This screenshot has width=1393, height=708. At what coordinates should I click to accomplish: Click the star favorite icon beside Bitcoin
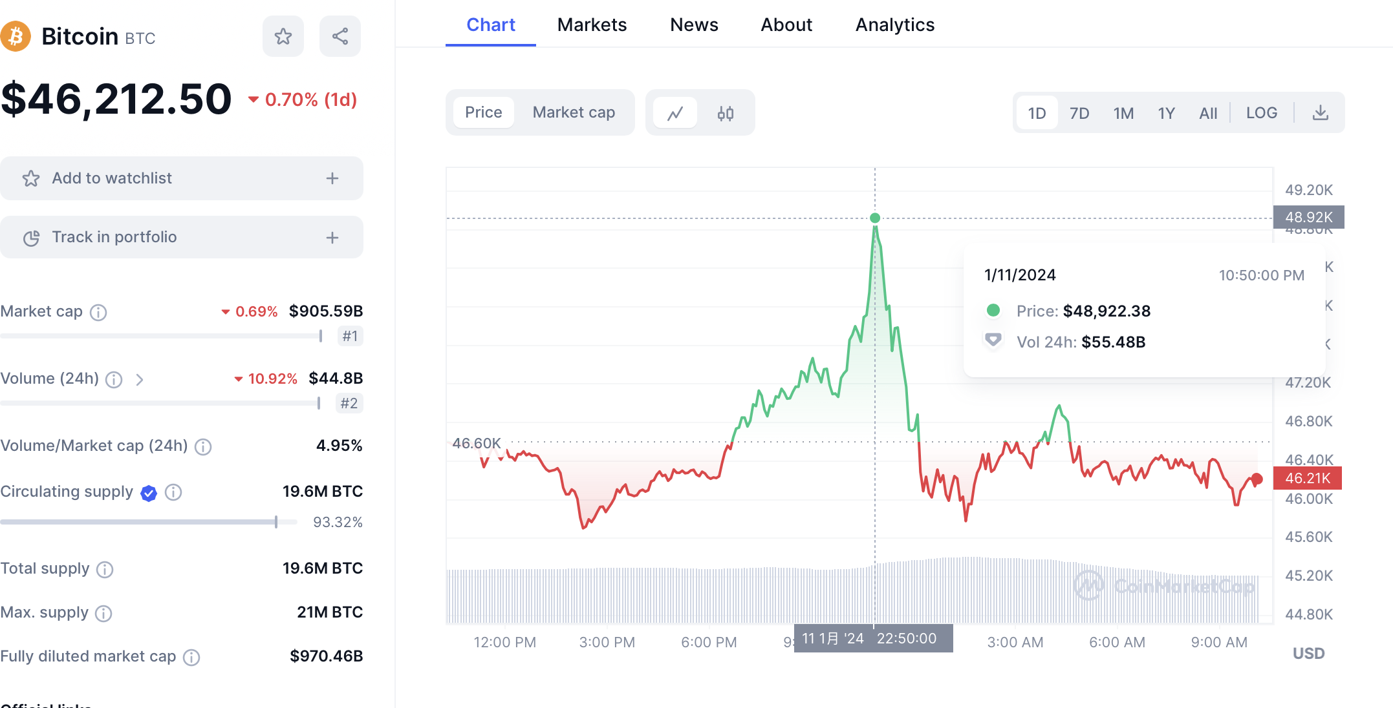click(283, 36)
